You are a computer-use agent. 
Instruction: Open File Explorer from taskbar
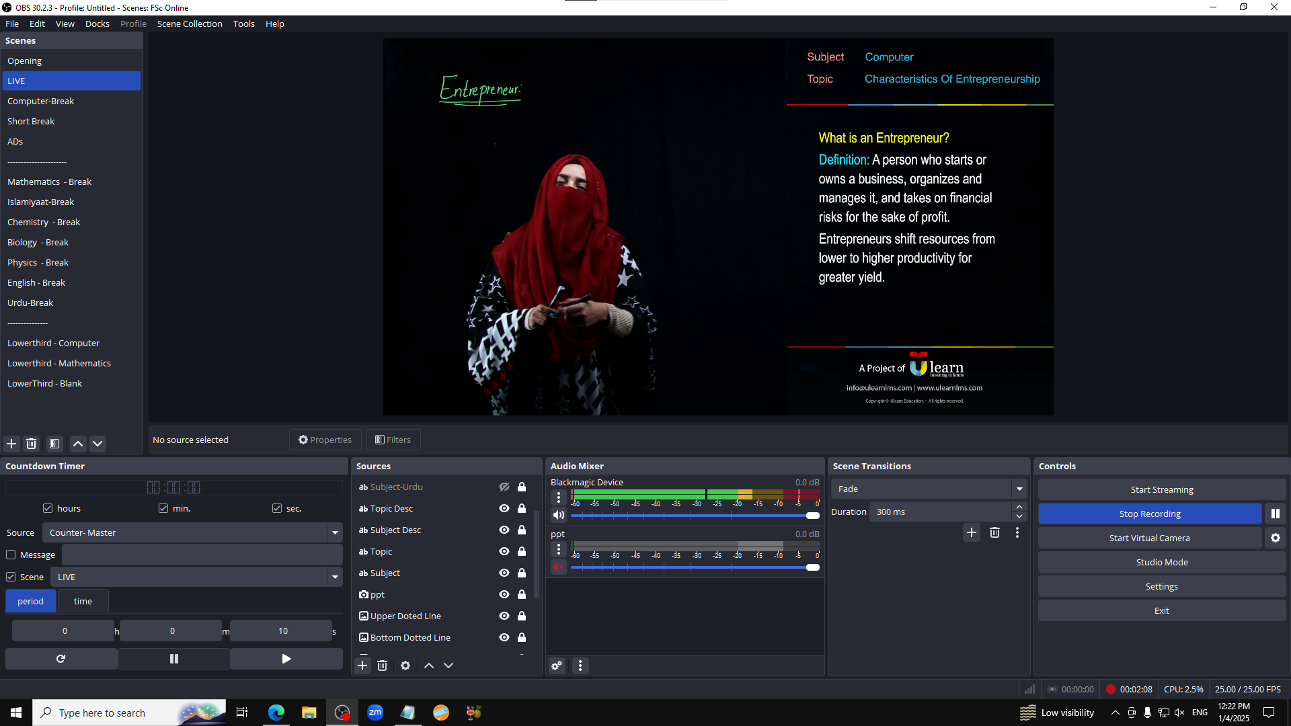(x=309, y=713)
